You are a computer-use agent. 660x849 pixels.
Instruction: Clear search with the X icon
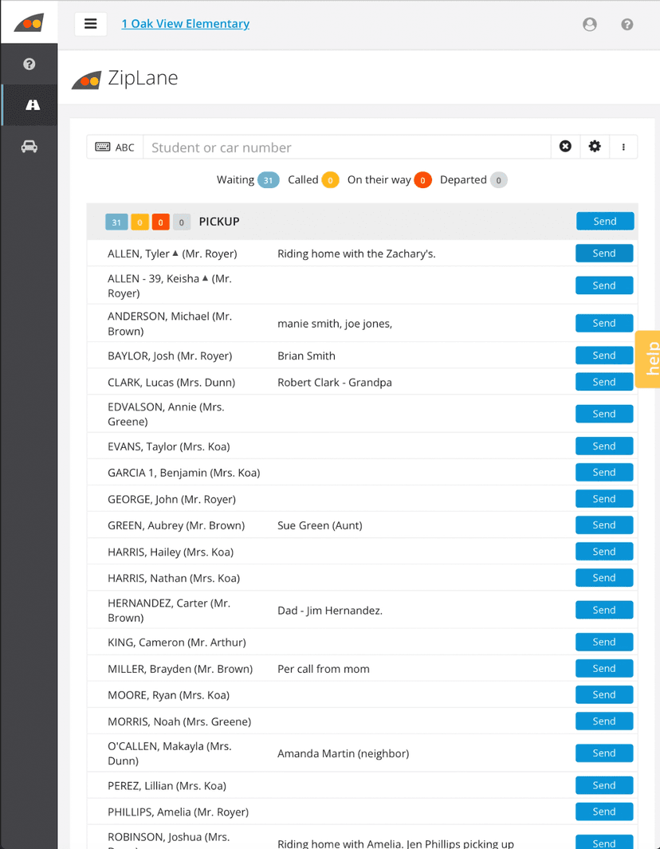(565, 147)
